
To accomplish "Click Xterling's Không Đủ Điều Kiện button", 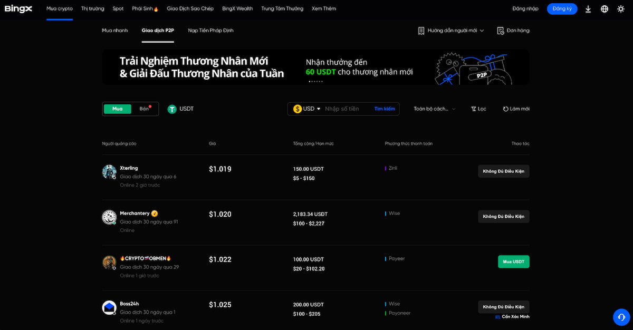I will click(x=504, y=171).
